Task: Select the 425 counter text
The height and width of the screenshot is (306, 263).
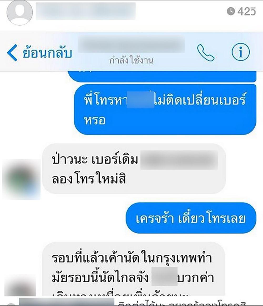Action: pyautogui.click(x=247, y=11)
